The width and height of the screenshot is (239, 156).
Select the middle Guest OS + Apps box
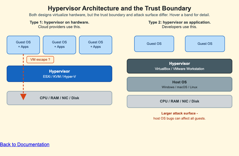pos(59,45)
